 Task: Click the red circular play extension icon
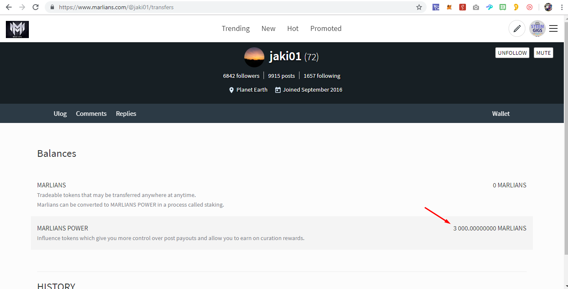[530, 7]
